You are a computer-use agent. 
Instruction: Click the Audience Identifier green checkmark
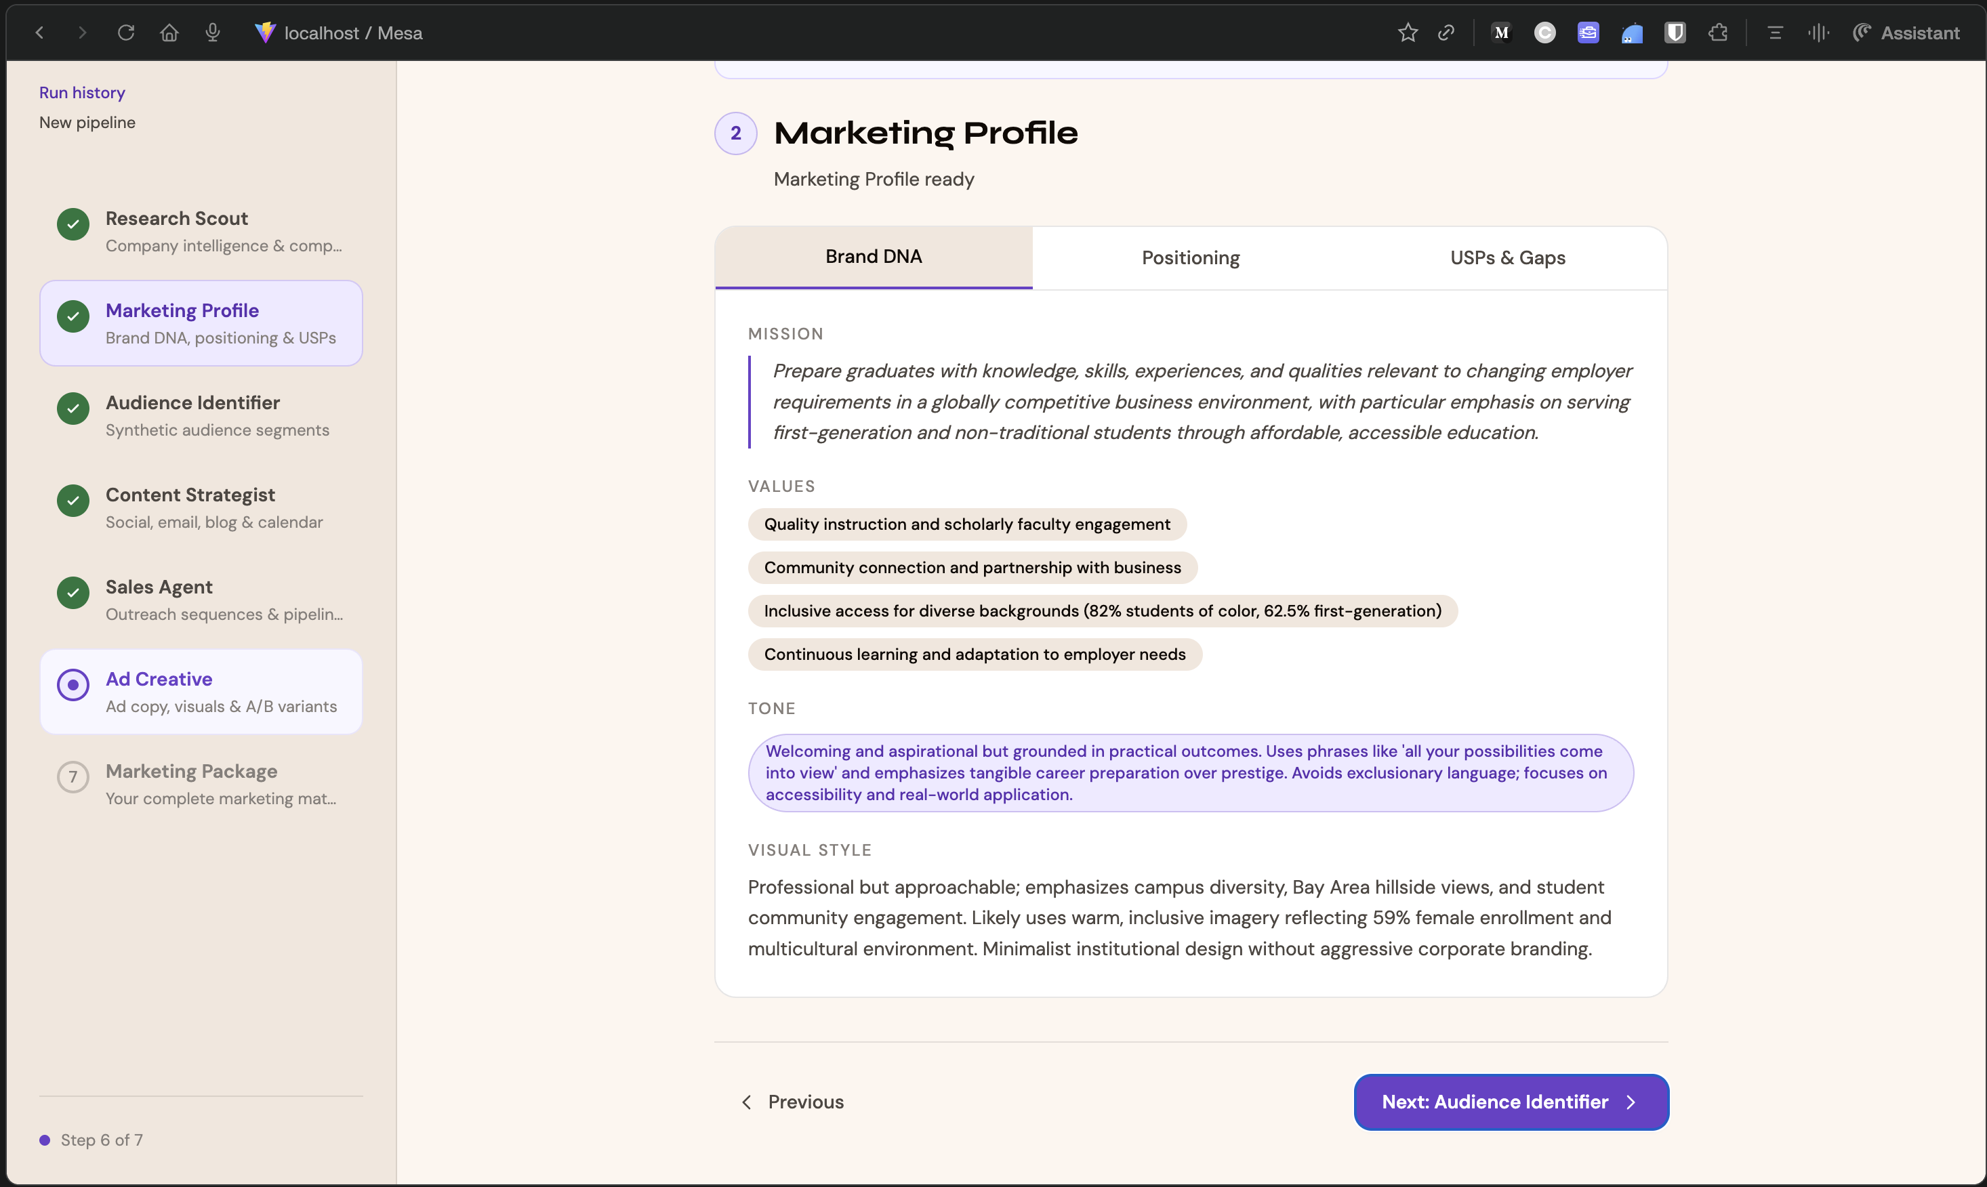click(x=73, y=409)
